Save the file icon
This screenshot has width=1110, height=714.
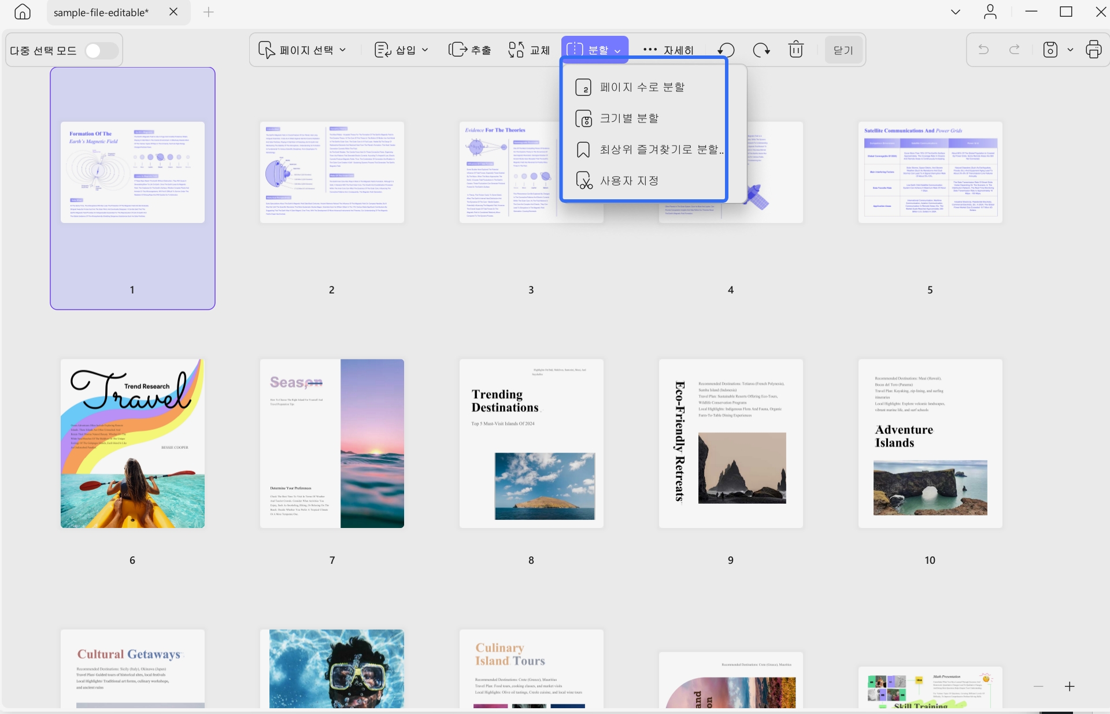1050,50
